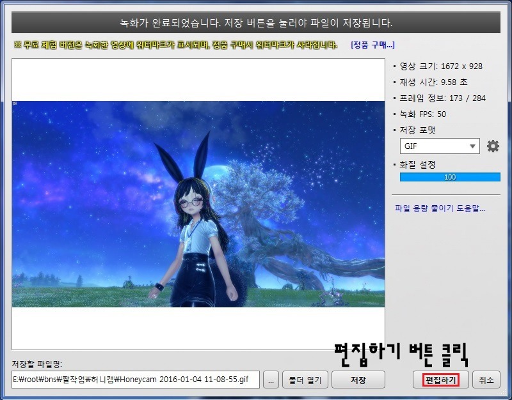The height and width of the screenshot is (400, 512).
Task: Select the 재생 시간: 9.58 초 text
Action: tap(434, 82)
